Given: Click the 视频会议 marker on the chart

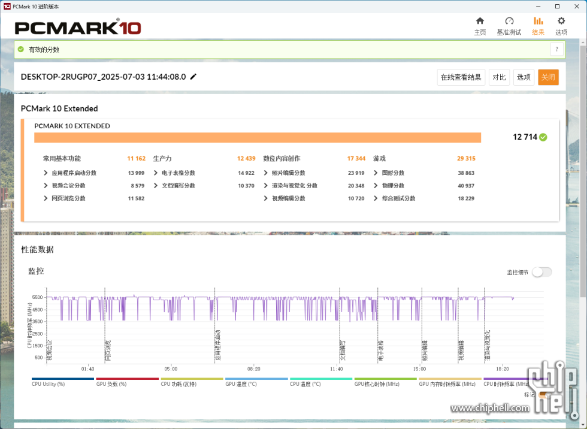Looking at the screenshot, I should pyautogui.click(x=50, y=351).
